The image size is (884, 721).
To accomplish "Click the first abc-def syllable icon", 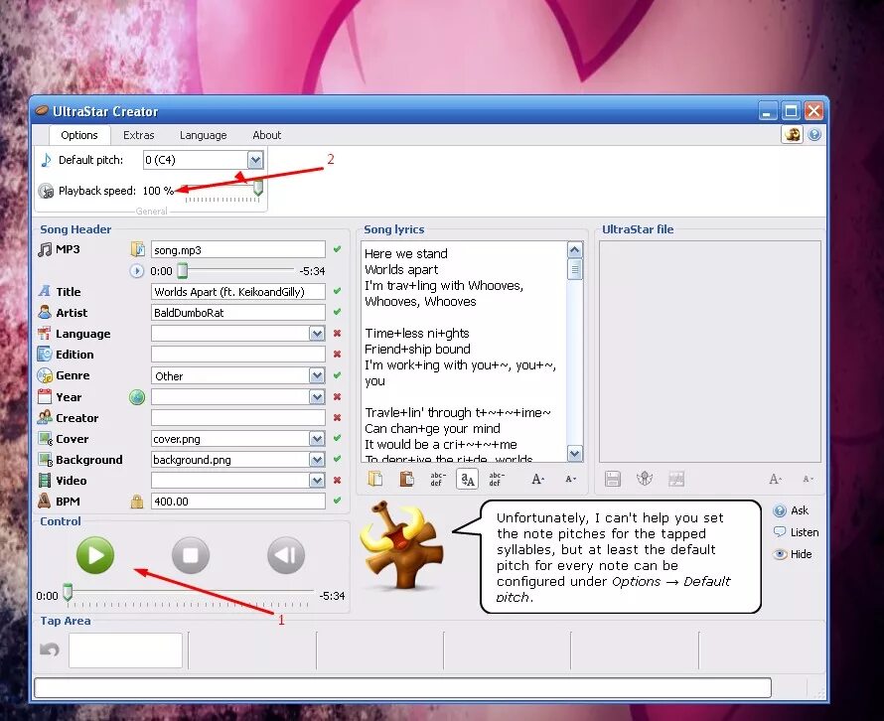I will coord(437,479).
